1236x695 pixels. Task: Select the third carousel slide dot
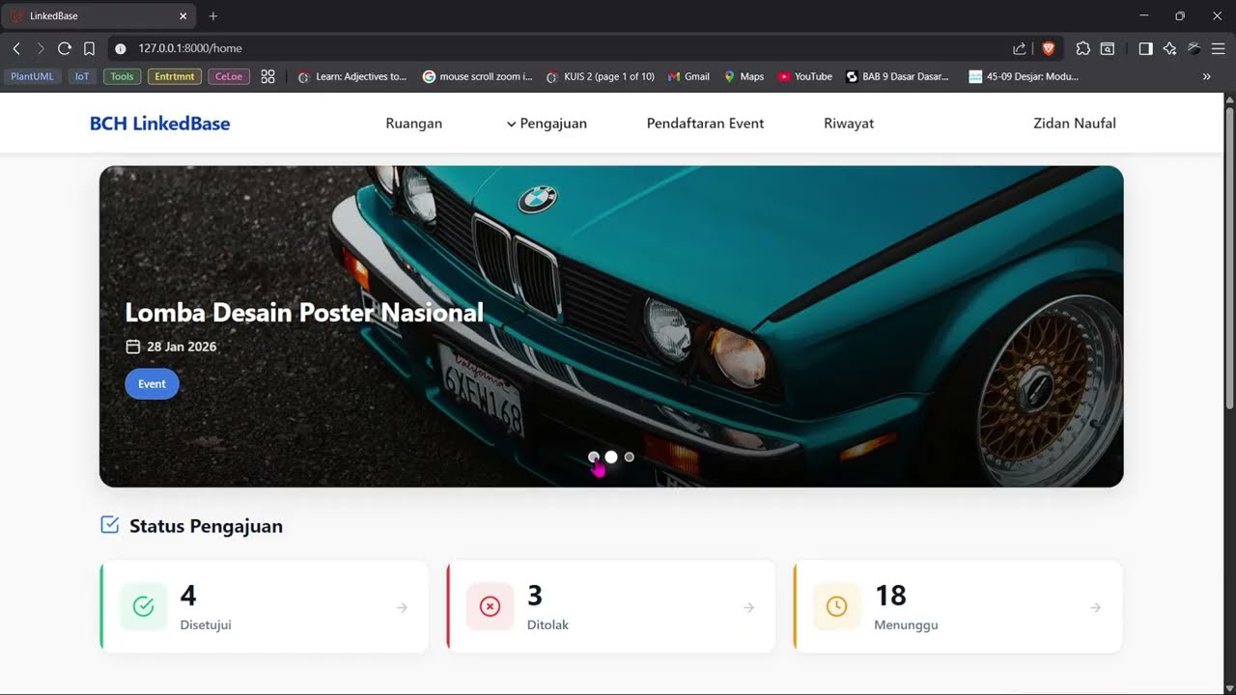(x=630, y=457)
